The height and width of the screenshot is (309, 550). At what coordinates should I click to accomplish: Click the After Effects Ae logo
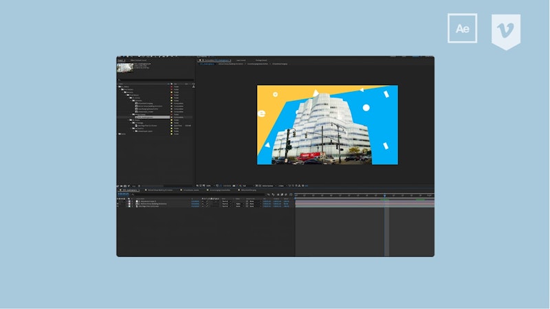462,28
